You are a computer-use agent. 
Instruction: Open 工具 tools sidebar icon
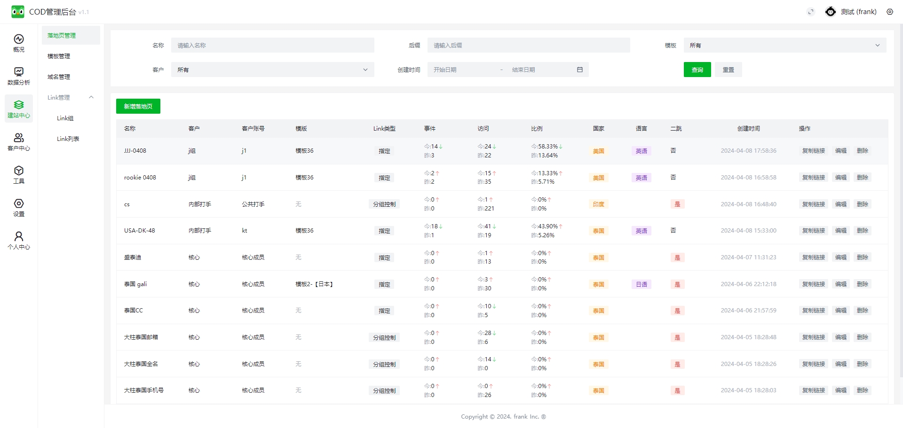tap(19, 174)
